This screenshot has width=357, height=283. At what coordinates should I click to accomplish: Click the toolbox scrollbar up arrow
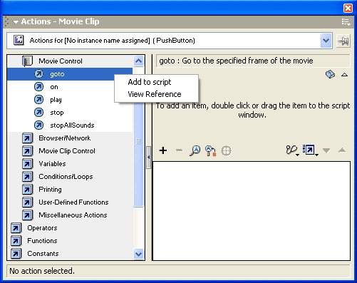(138, 61)
